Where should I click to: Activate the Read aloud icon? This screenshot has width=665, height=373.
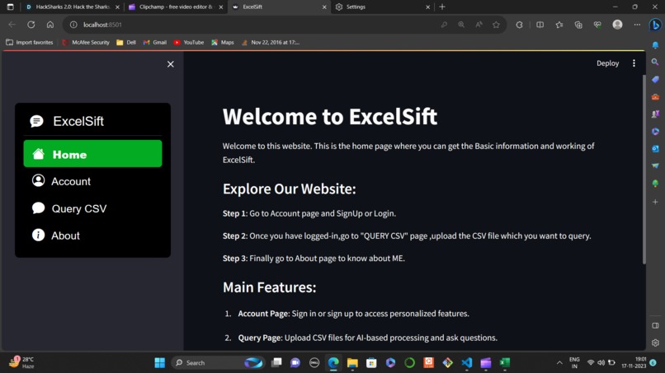click(479, 25)
